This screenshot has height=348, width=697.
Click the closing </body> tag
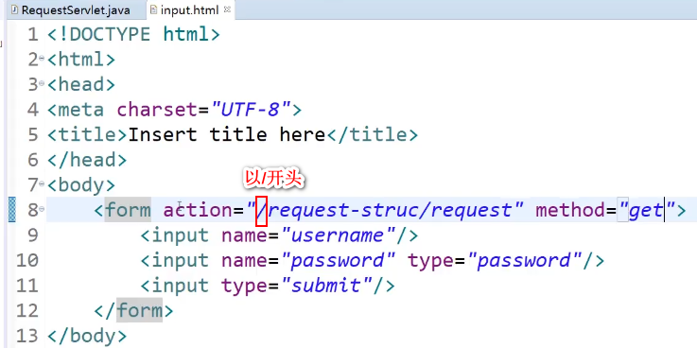[87, 335]
